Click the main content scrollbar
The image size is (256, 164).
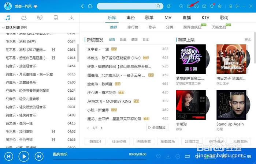(255, 47)
